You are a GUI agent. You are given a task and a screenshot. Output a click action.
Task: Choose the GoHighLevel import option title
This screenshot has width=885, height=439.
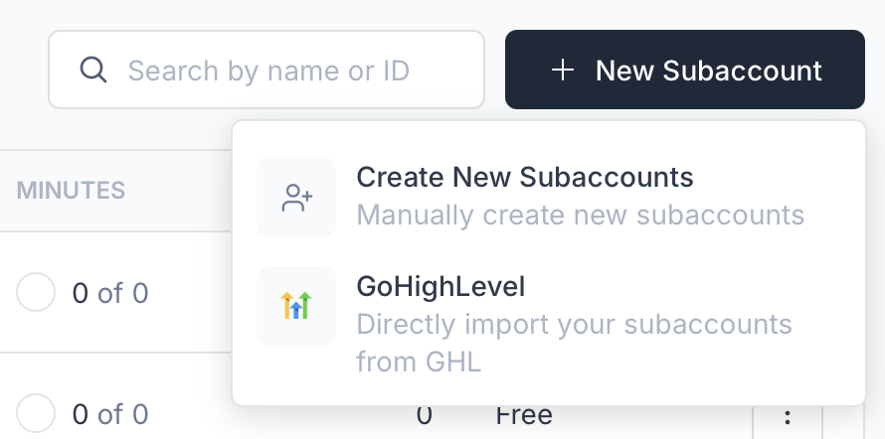click(x=441, y=287)
